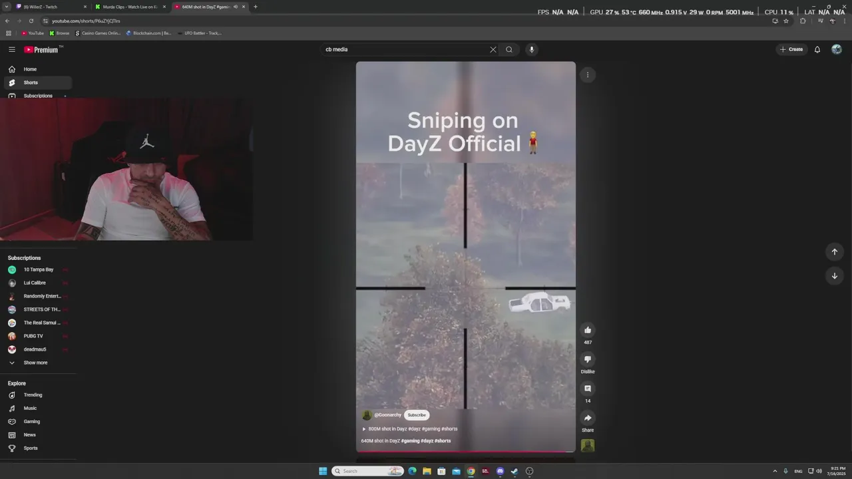This screenshot has height=479, width=852.
Task: Open the Casino Games Onlin... bookmark
Action: [98, 33]
